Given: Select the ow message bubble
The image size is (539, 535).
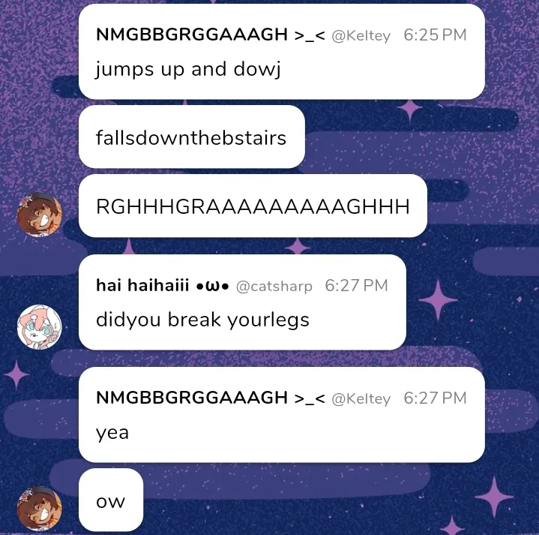Looking at the screenshot, I should coord(111,500).
